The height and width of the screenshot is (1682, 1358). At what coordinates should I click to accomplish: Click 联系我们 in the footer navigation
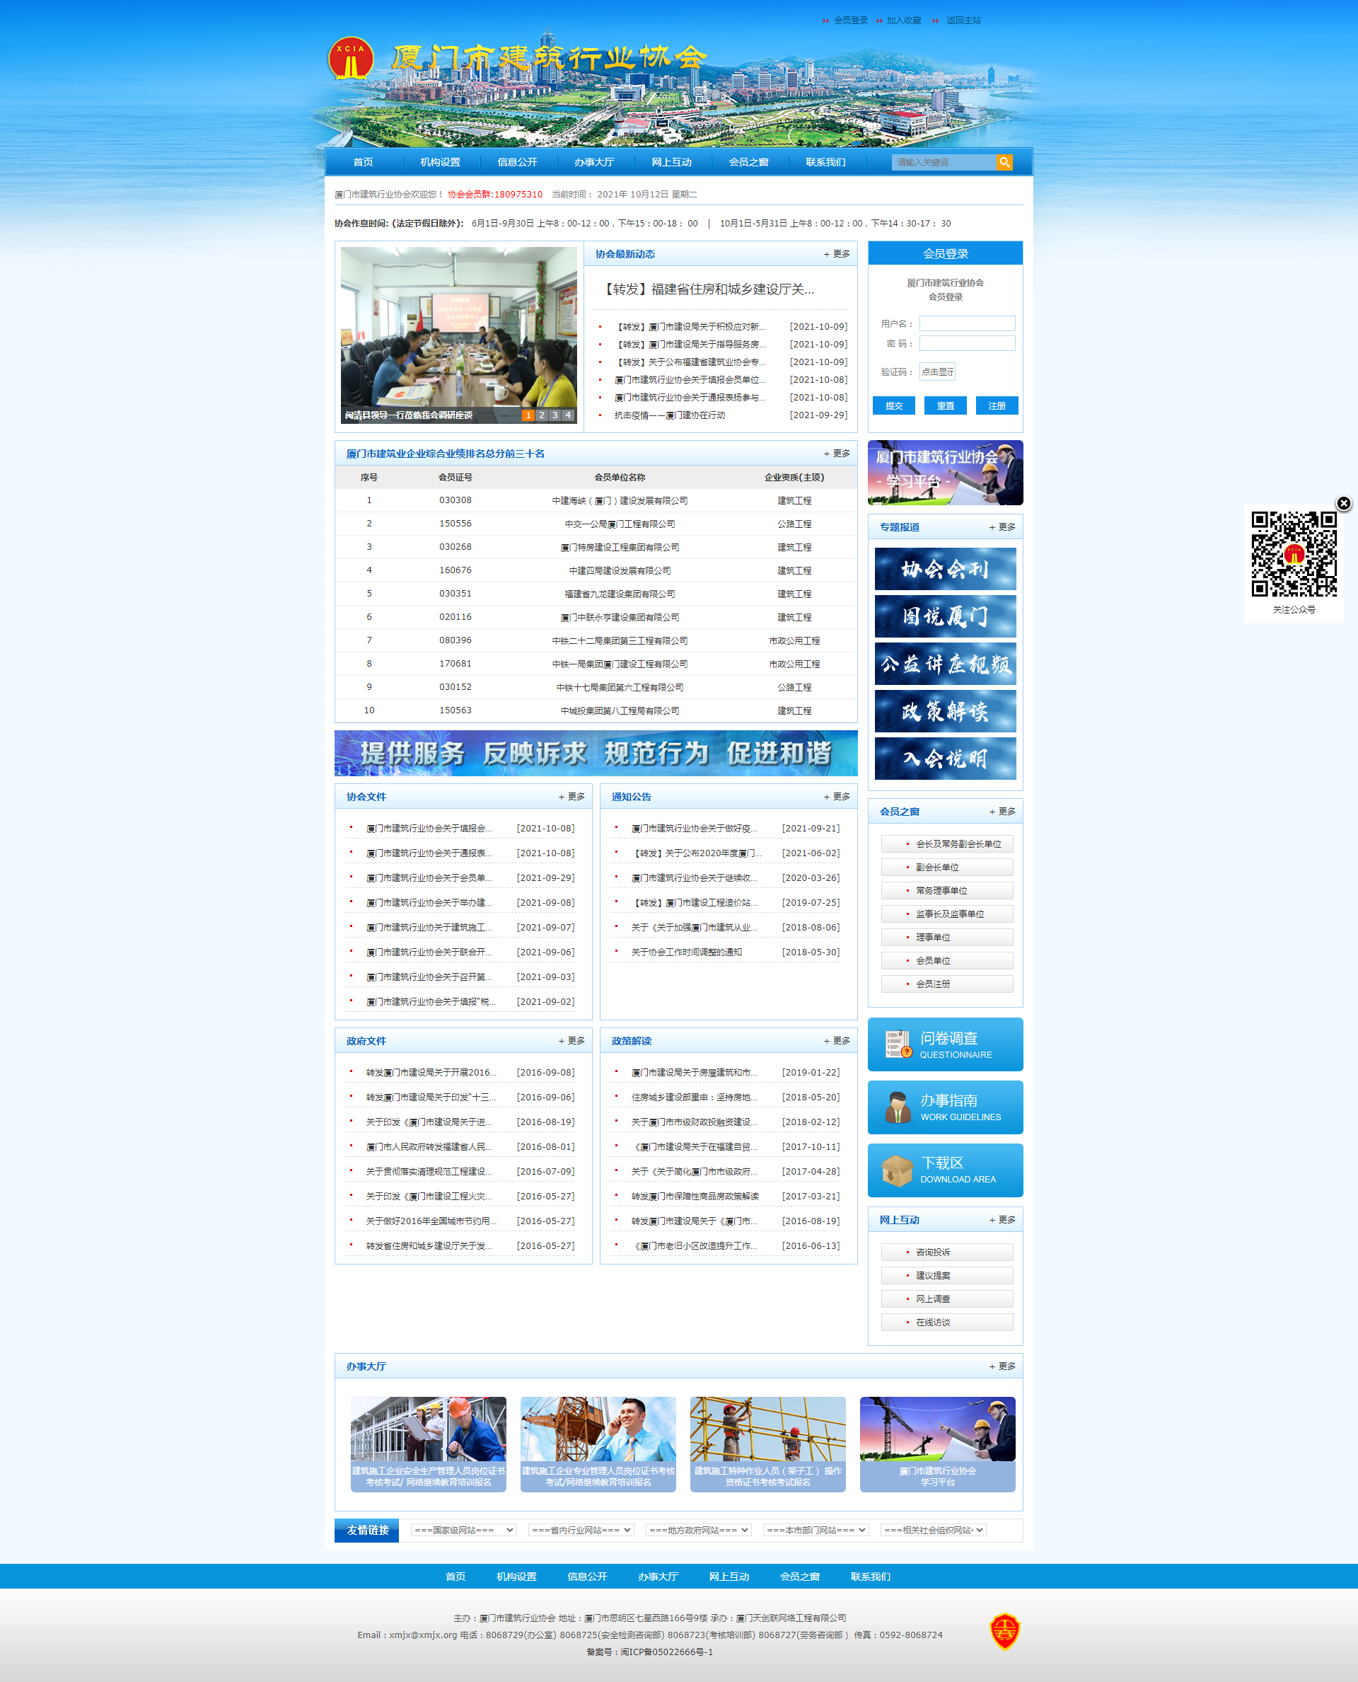point(870,1577)
